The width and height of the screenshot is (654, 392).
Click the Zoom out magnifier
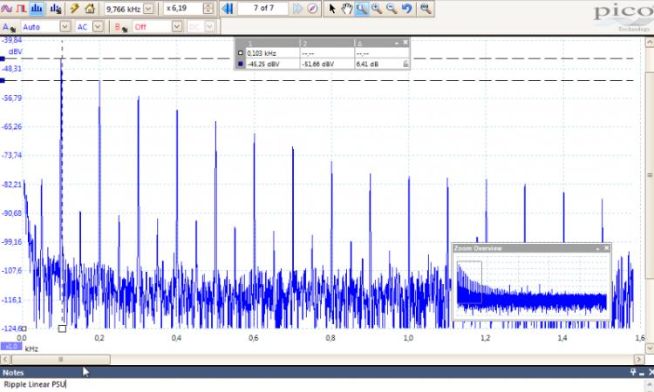tap(392, 9)
